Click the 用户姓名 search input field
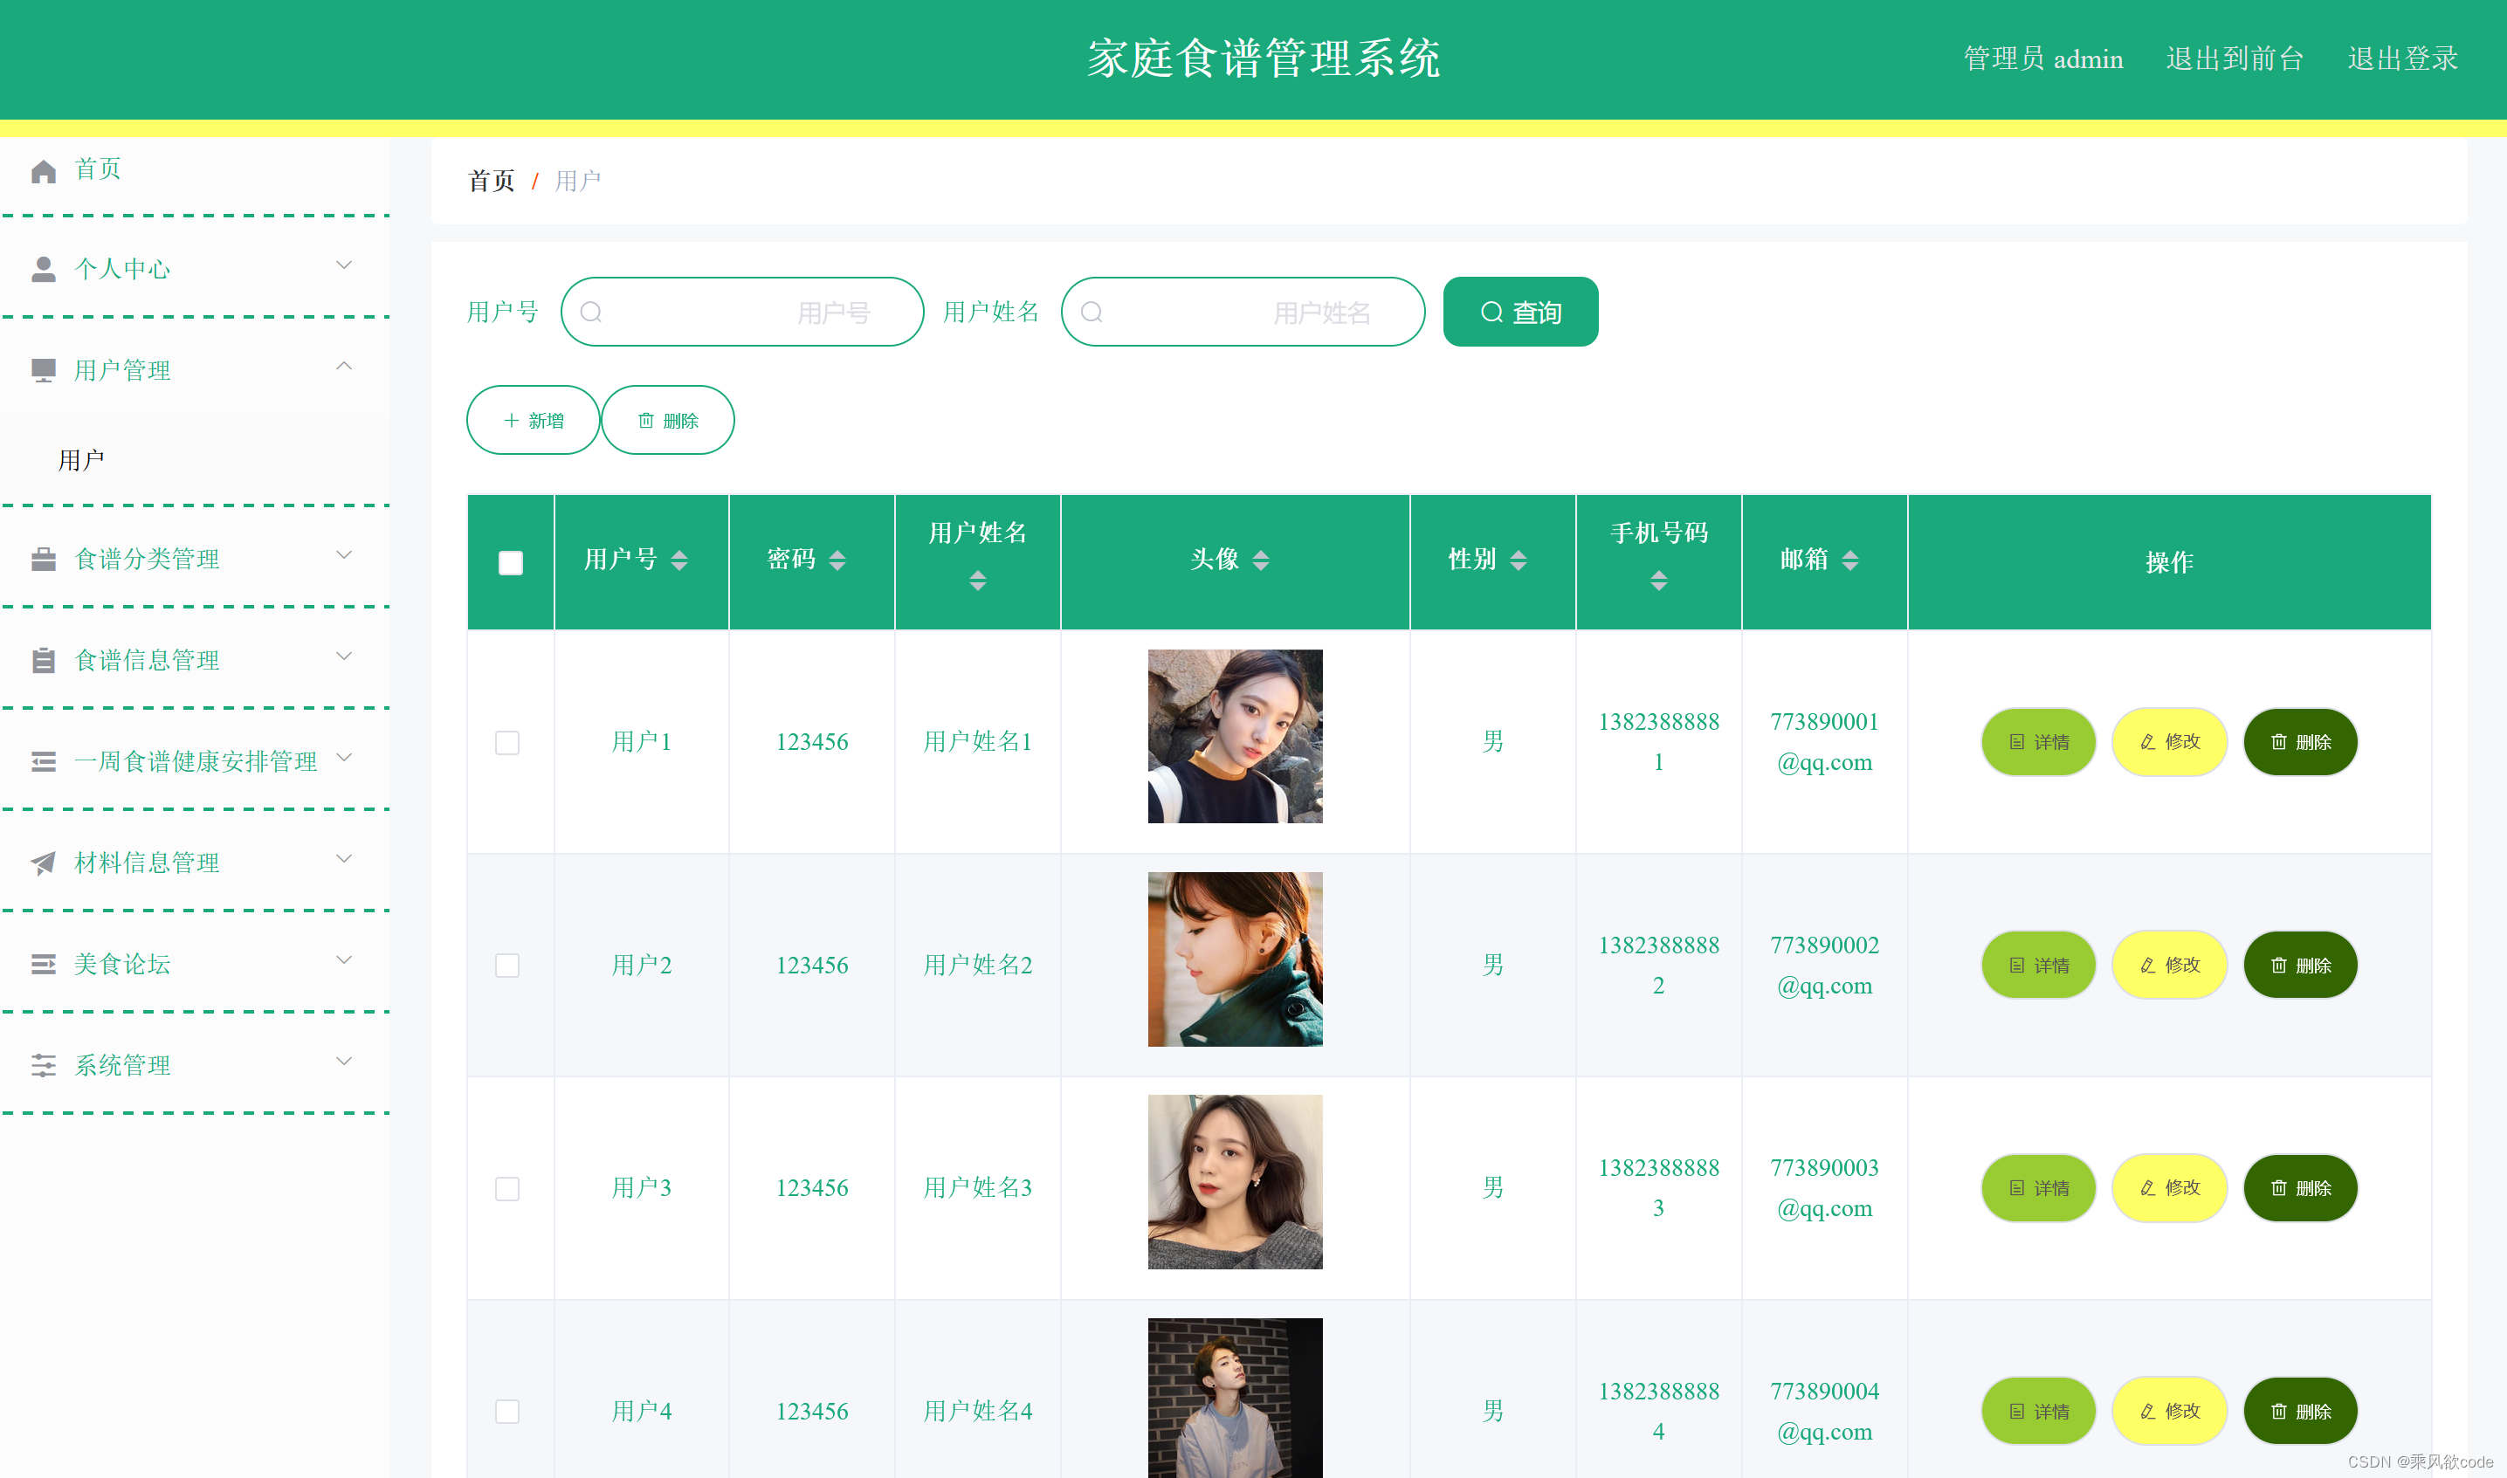The width and height of the screenshot is (2507, 1478). tap(1242, 312)
